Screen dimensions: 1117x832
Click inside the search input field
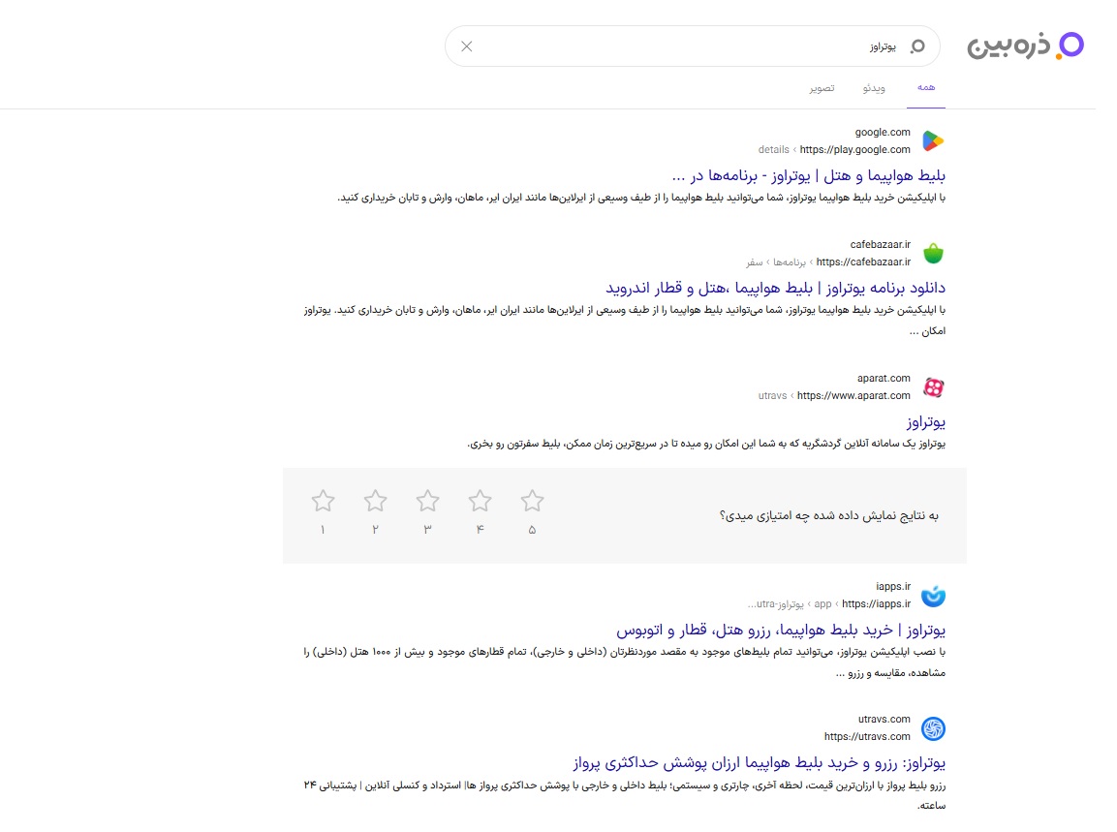pos(678,46)
